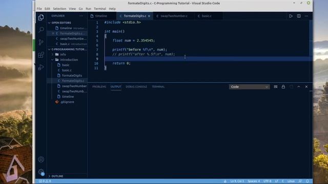
Task: Open the File menu
Action: click(39, 9)
